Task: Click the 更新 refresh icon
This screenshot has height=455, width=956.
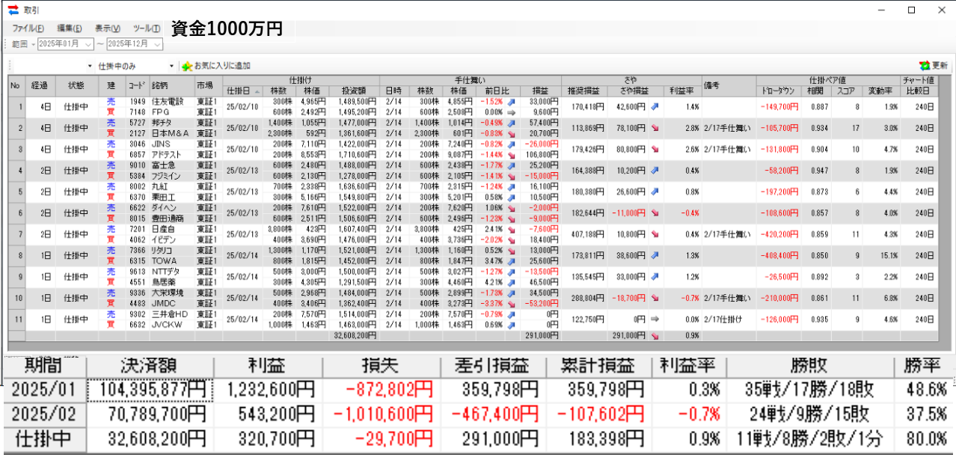Action: [x=925, y=66]
